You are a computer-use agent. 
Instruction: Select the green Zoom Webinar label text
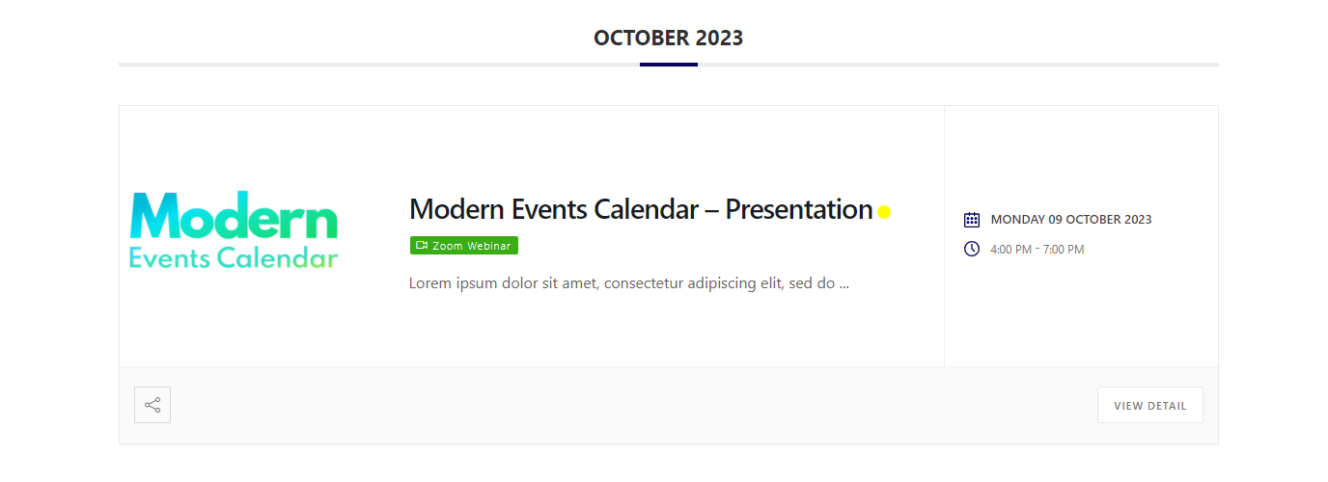pos(472,246)
